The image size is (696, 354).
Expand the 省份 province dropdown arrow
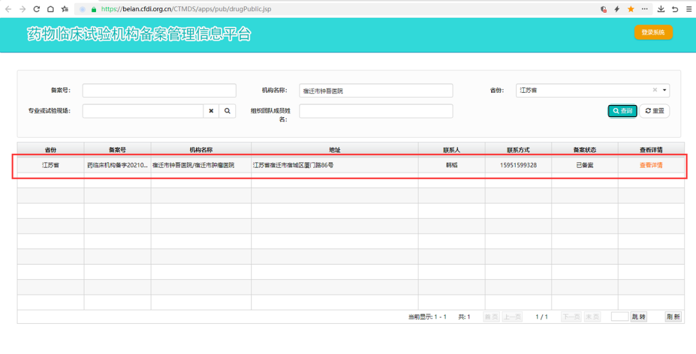coord(665,91)
